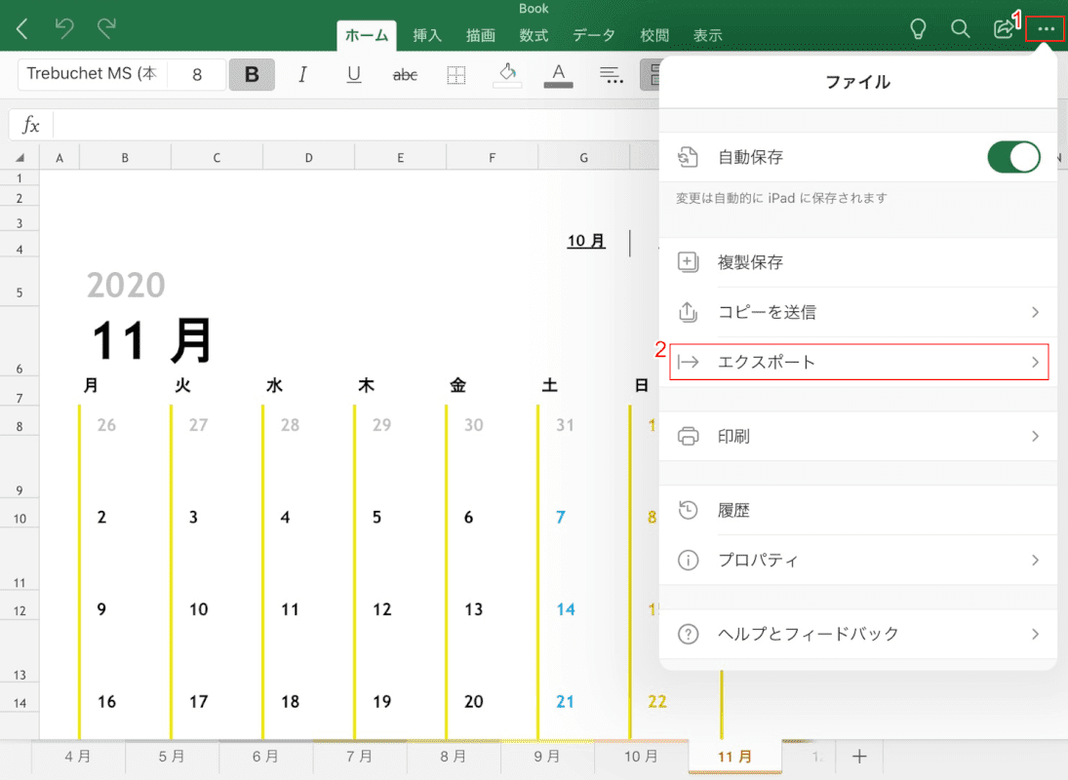
Task: Select column C header
Action: pos(217,157)
